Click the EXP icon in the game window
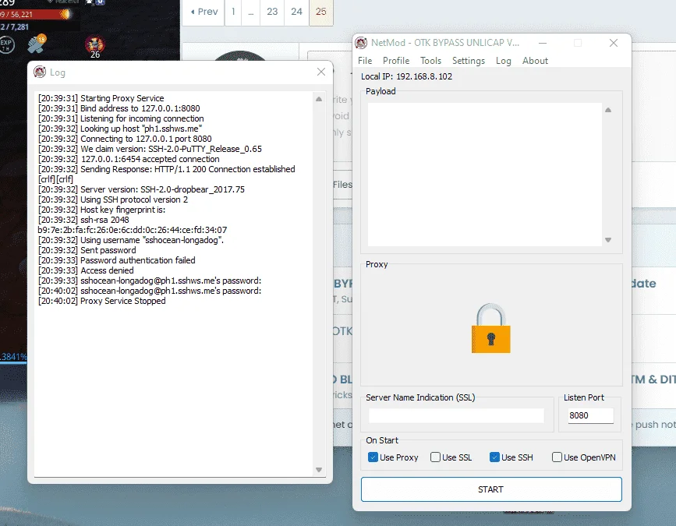 click(x=6, y=44)
